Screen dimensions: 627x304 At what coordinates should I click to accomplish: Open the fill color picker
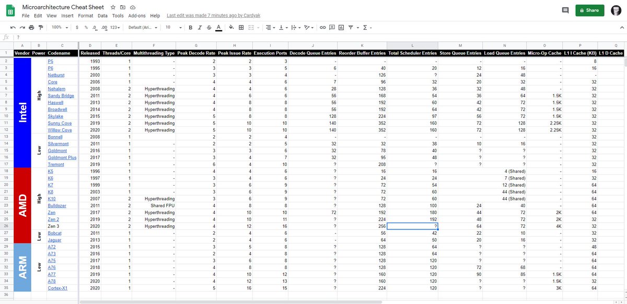click(x=231, y=27)
